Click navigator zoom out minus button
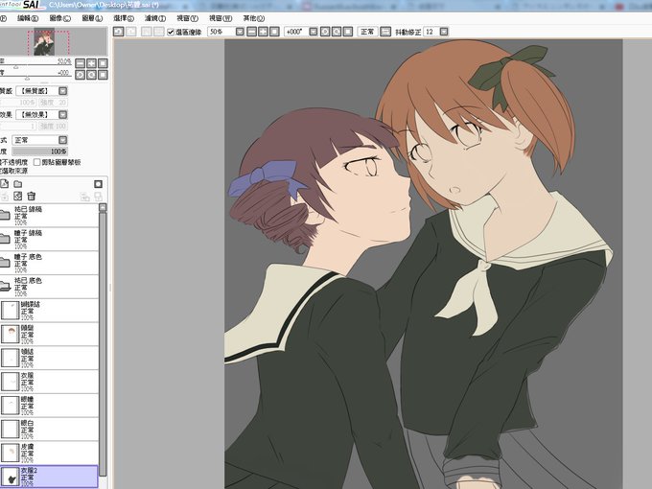The height and width of the screenshot is (489, 652). (x=81, y=63)
